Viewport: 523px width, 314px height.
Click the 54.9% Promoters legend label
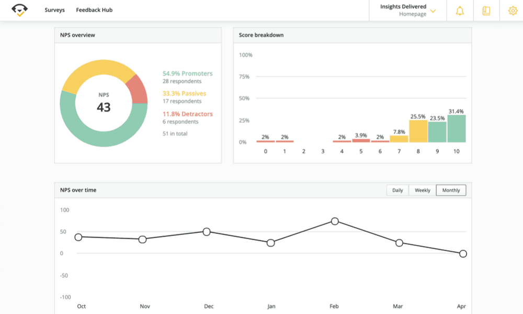pyautogui.click(x=188, y=74)
